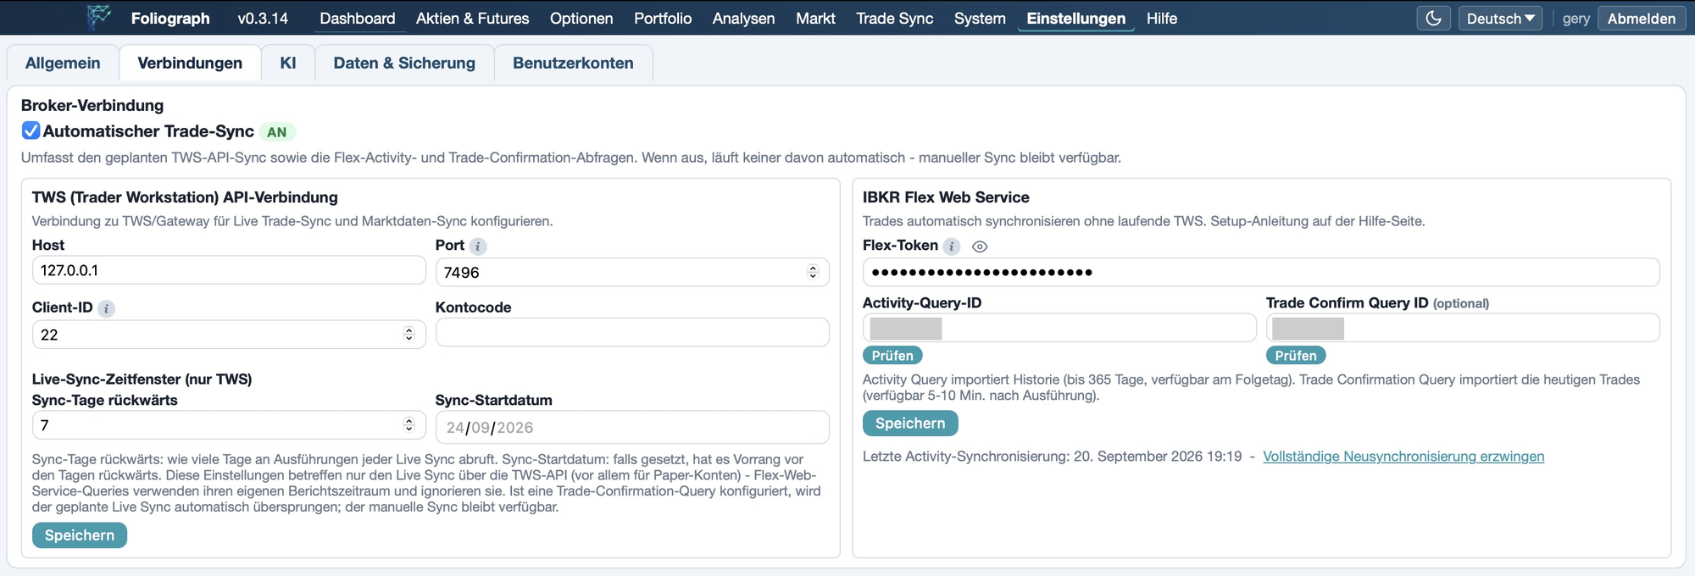
Task: Click the Trade Confirm Query ID field
Action: click(1463, 328)
